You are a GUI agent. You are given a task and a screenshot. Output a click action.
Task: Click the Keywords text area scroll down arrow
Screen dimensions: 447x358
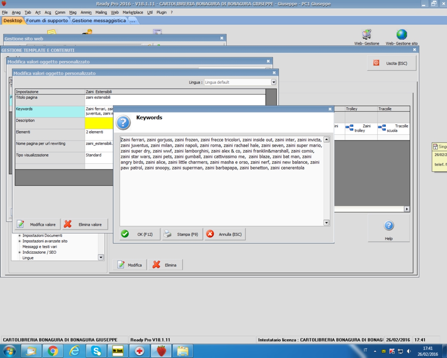[327, 223]
